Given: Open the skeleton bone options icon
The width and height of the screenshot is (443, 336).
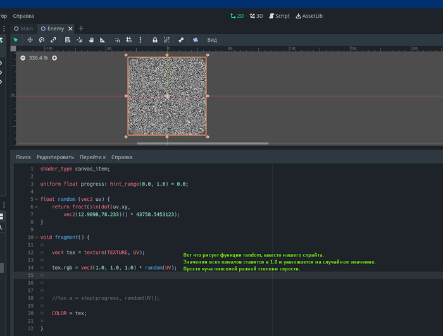Looking at the screenshot, I should click(x=181, y=40).
